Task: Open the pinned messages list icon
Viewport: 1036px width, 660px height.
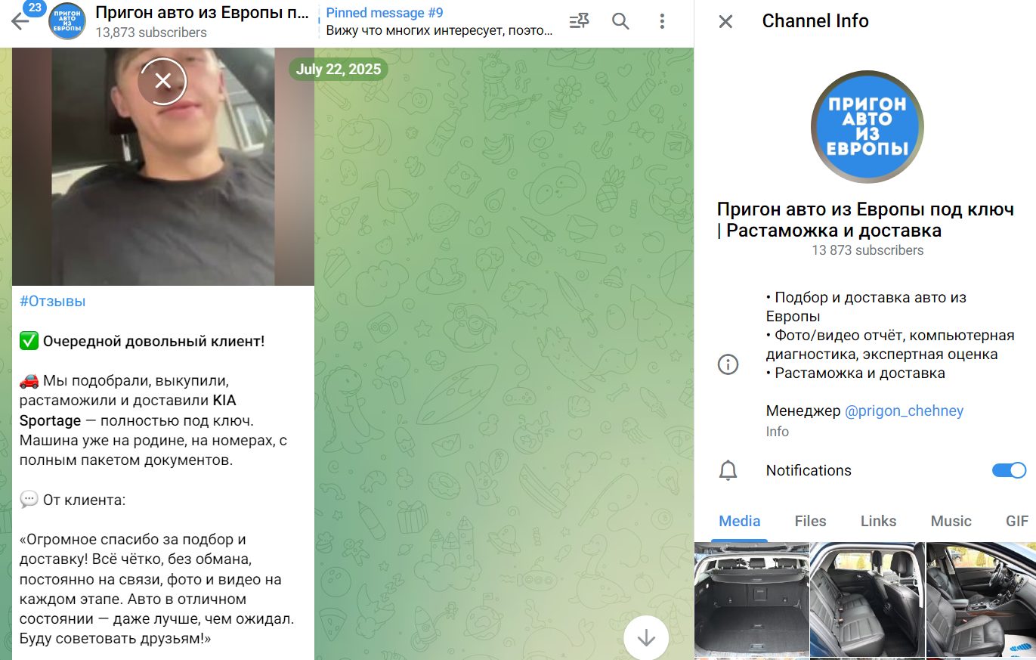Action: point(579,21)
